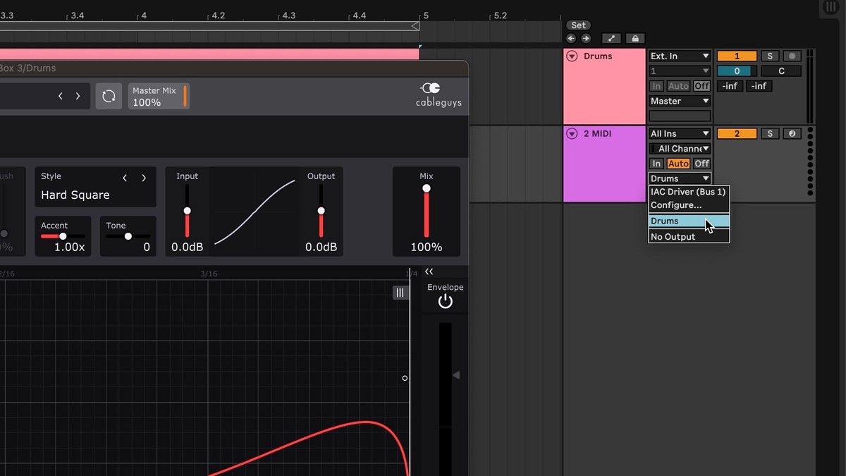Toggle the Envelope power button

pyautogui.click(x=445, y=302)
